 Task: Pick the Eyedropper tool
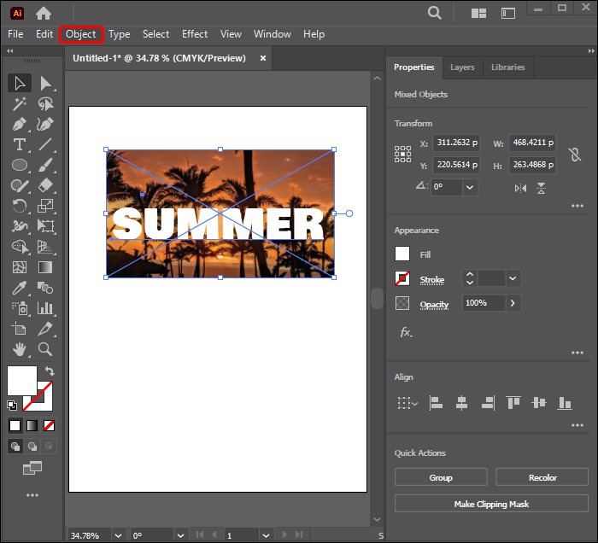[x=20, y=288]
